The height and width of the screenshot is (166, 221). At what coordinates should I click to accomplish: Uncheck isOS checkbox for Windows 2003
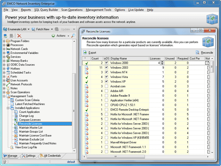(x=106, y=68)
